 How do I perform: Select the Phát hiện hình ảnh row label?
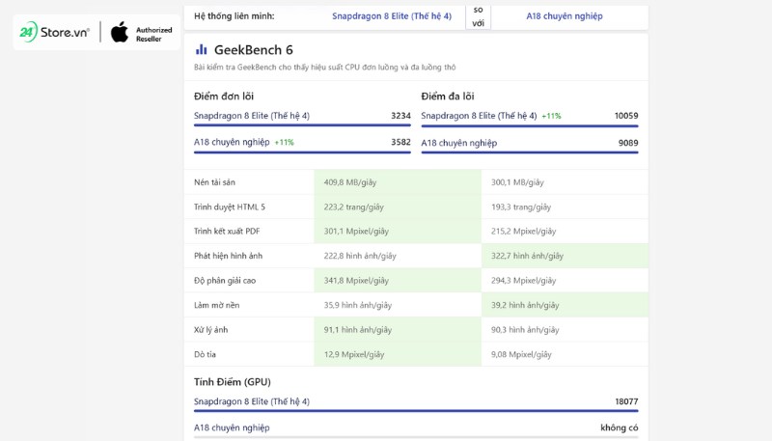click(228, 256)
